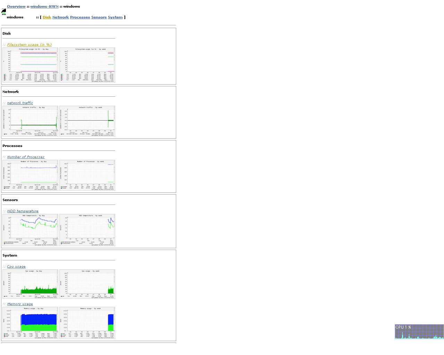
Task: Open network traffic by week graph
Action: [x=87, y=121]
